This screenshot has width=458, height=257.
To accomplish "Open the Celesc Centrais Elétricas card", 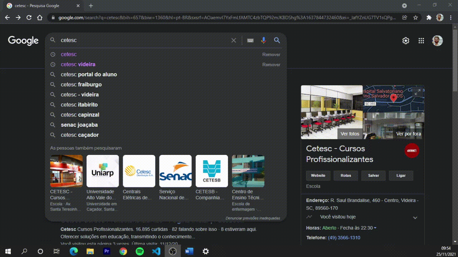I will [139, 178].
